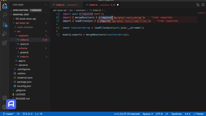Viewport: 206px width, 116px height.
Task: Click the 1 UNSAVED badge
Action: click(x=36, y=10)
